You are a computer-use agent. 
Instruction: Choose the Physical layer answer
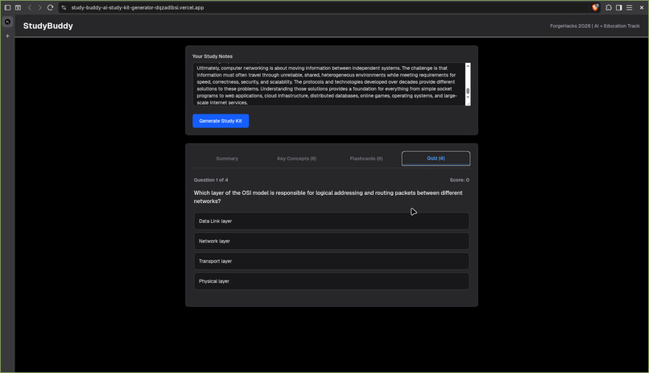(x=332, y=281)
